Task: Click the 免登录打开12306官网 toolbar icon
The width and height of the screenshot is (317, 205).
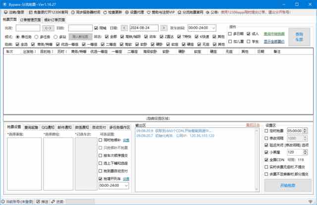Action: [31, 11]
